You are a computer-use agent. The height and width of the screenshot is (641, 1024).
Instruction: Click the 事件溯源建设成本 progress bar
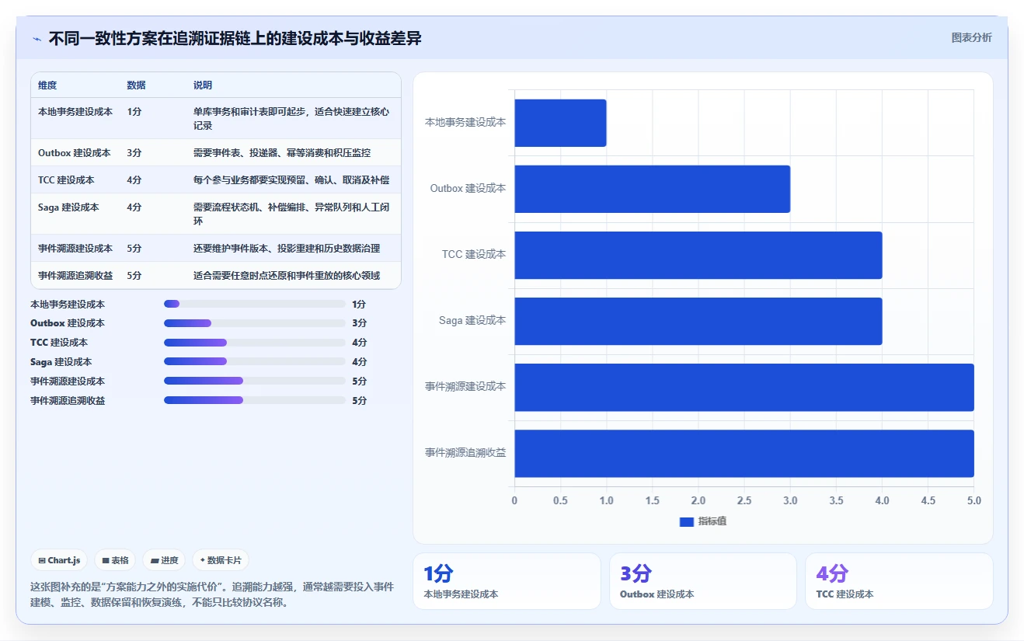pos(255,381)
